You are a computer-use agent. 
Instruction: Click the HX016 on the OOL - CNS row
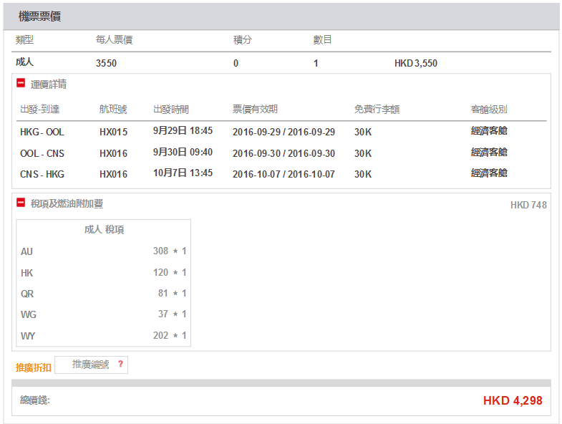113,153
